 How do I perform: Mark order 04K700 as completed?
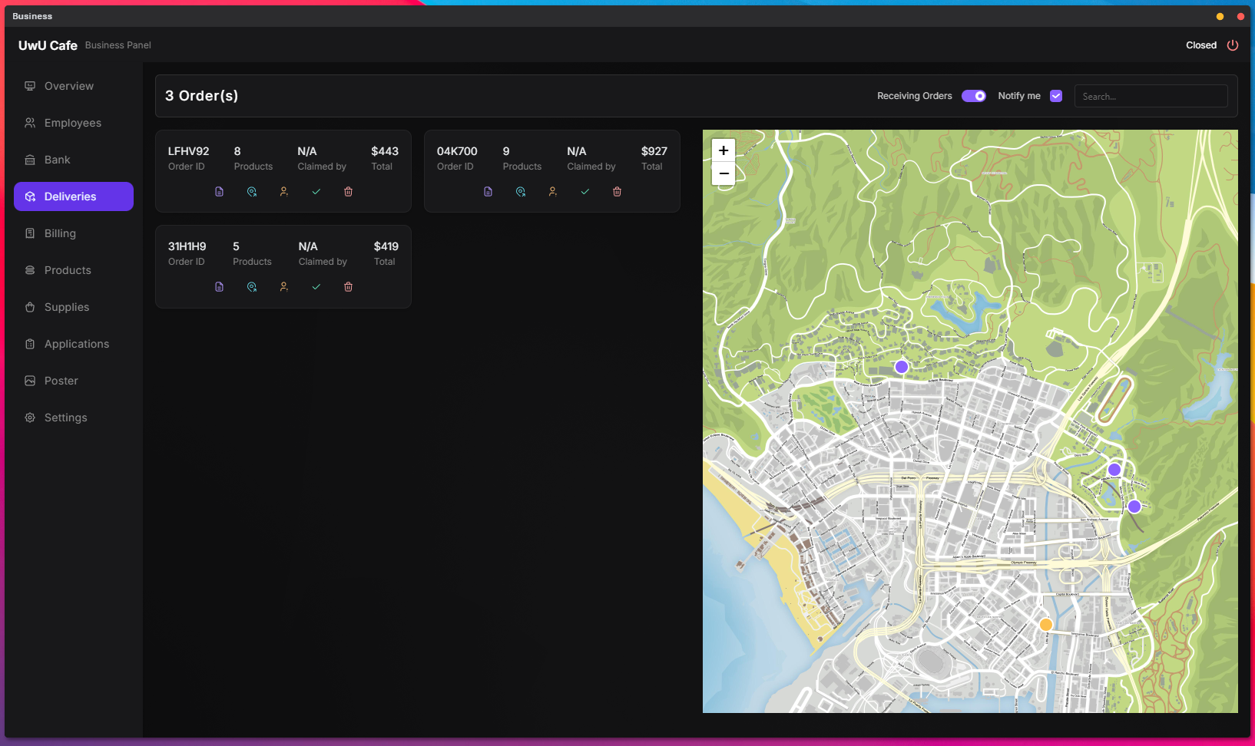click(x=585, y=192)
